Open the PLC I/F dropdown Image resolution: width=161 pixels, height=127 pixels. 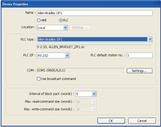[53, 55]
